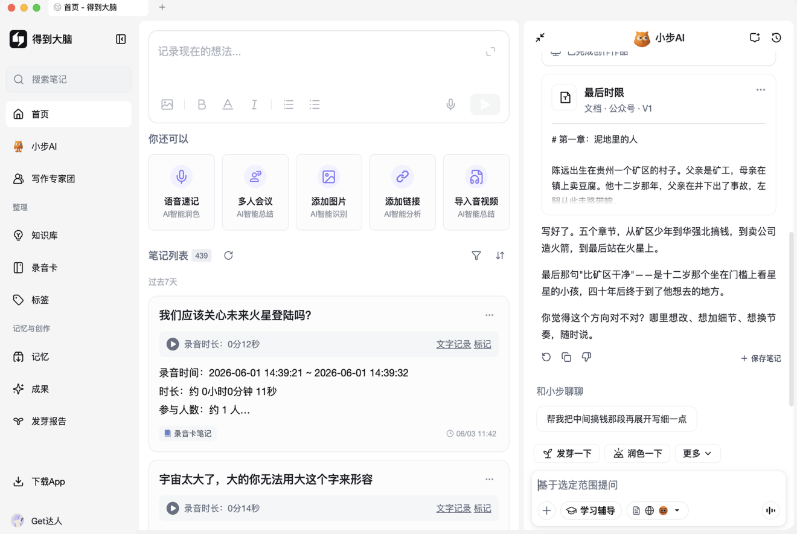Image resolution: width=797 pixels, height=534 pixels.
Task: Focus the 记录现在的想法 note input
Action: tap(319, 52)
